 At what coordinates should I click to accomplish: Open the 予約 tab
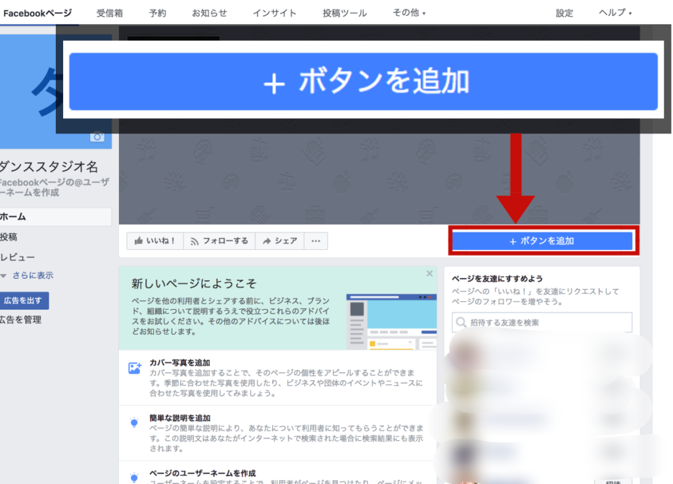click(x=158, y=13)
